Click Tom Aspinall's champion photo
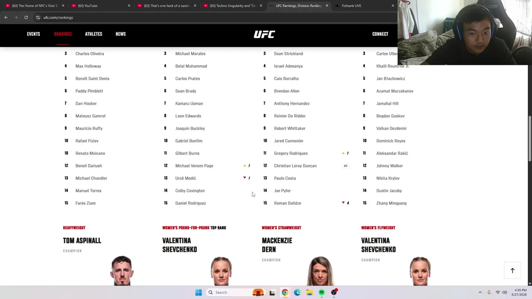This screenshot has width=532, height=299. [x=122, y=271]
